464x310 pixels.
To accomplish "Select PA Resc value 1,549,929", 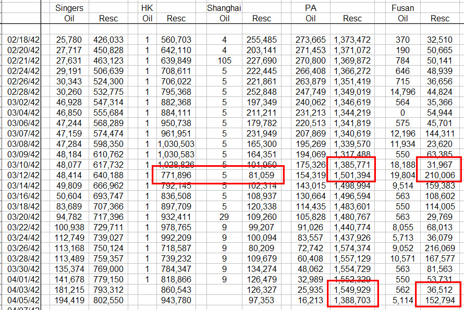I will (352, 290).
